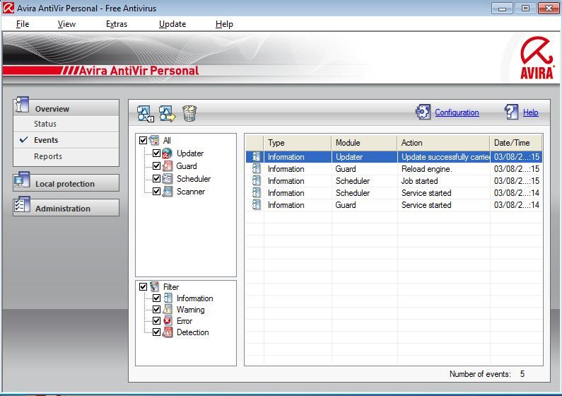
Task: Select Guard 'Service started' event
Action: click(x=394, y=205)
